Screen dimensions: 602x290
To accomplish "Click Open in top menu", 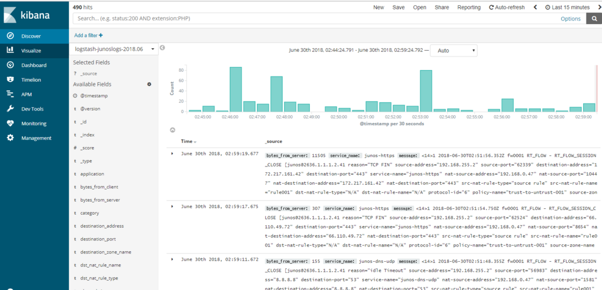I will point(420,7).
